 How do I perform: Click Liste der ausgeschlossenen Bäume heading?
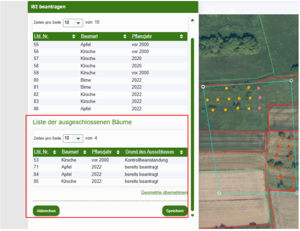(82, 122)
